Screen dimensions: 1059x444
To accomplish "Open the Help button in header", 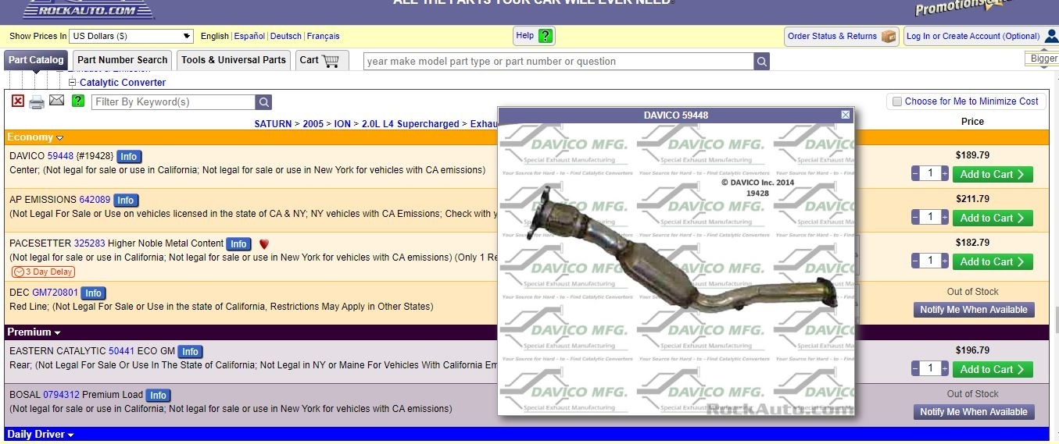I will tap(535, 36).
